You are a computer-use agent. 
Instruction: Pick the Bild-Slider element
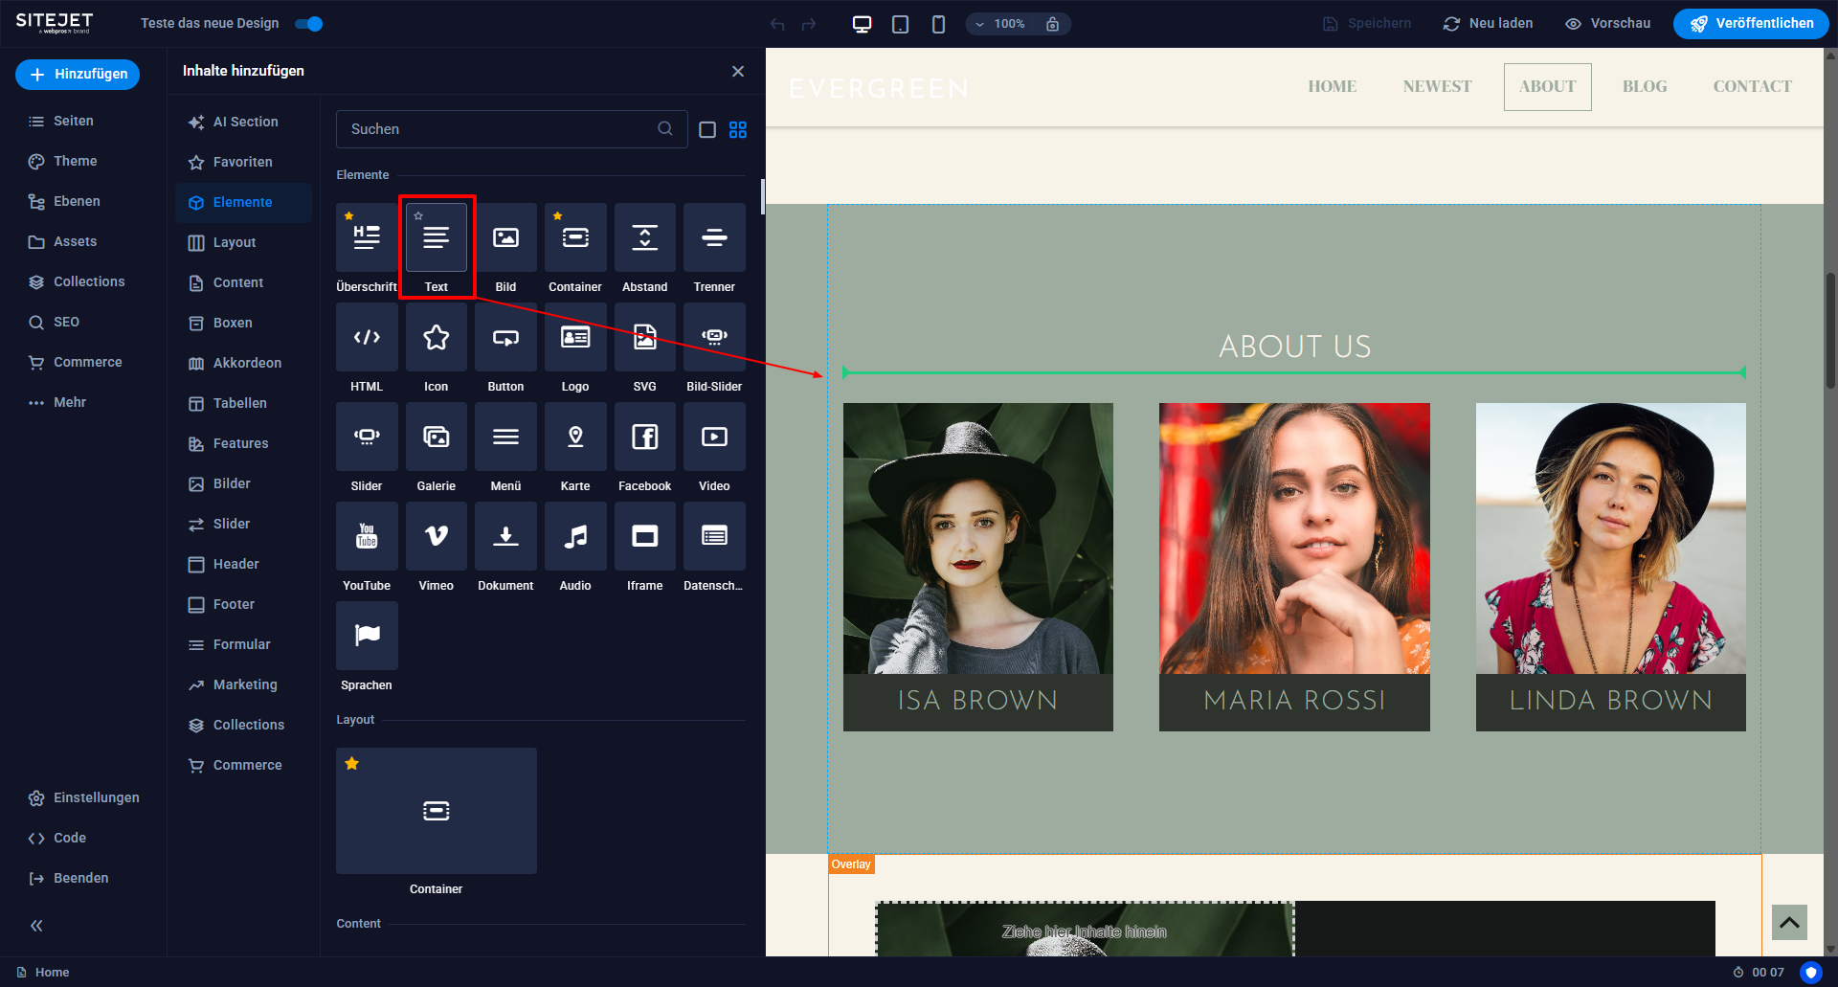(x=714, y=337)
